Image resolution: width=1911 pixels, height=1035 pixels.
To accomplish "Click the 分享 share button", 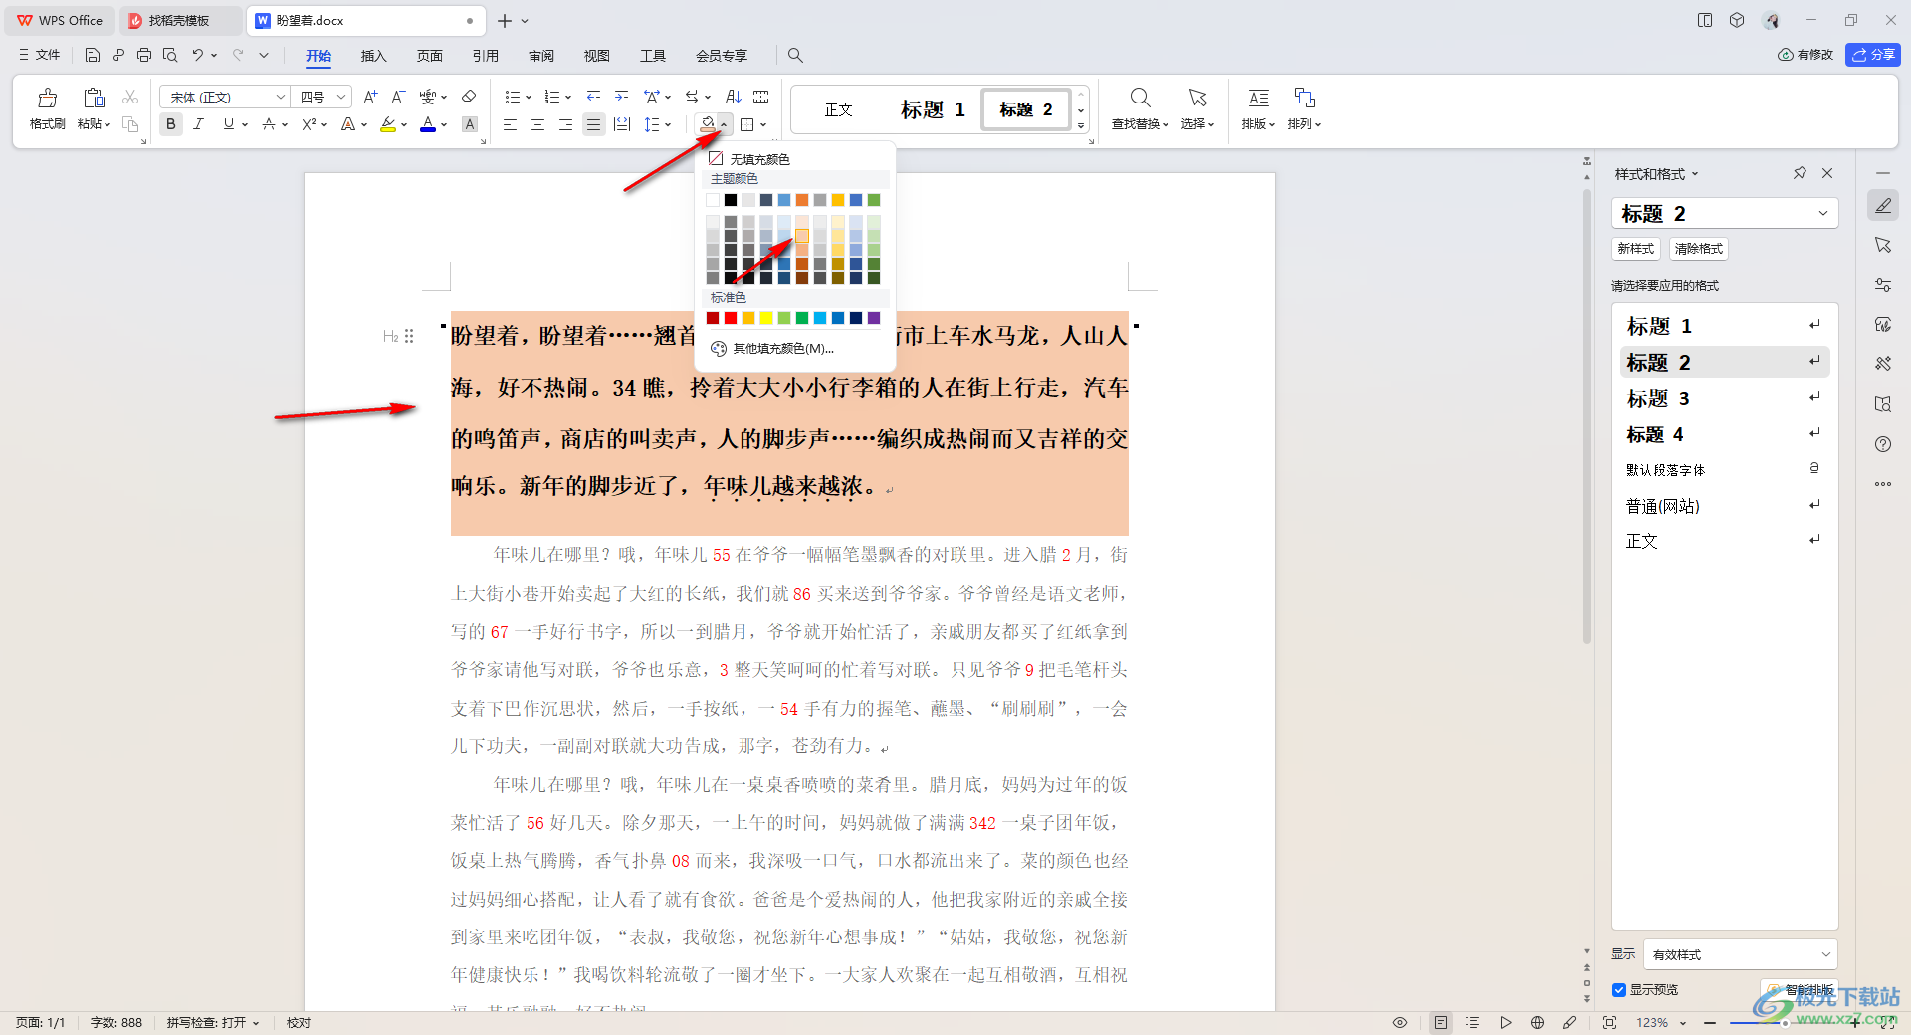I will [1872, 55].
